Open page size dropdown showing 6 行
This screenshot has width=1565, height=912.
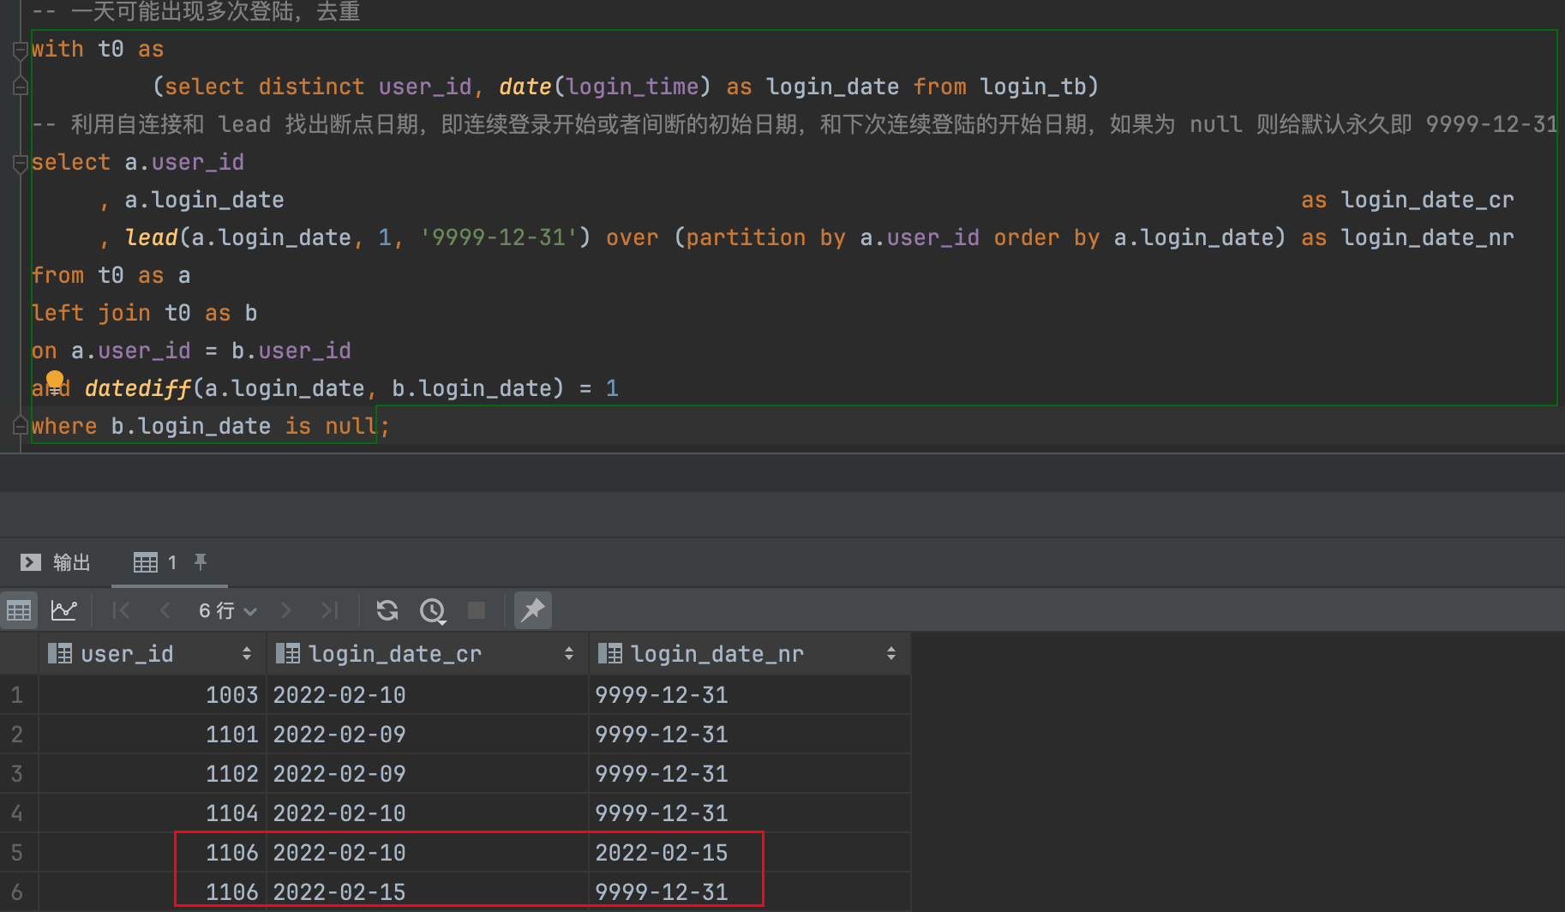[227, 610]
